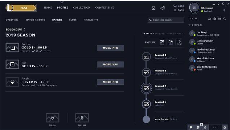230x130 pixels.
Task: Click the add friend icon in Social panel
Action: [210, 18]
